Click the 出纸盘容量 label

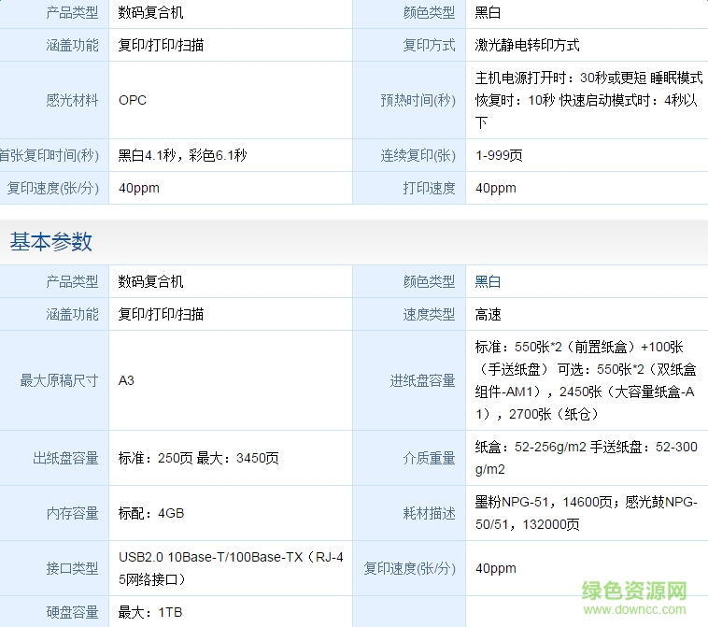pyautogui.click(x=65, y=458)
